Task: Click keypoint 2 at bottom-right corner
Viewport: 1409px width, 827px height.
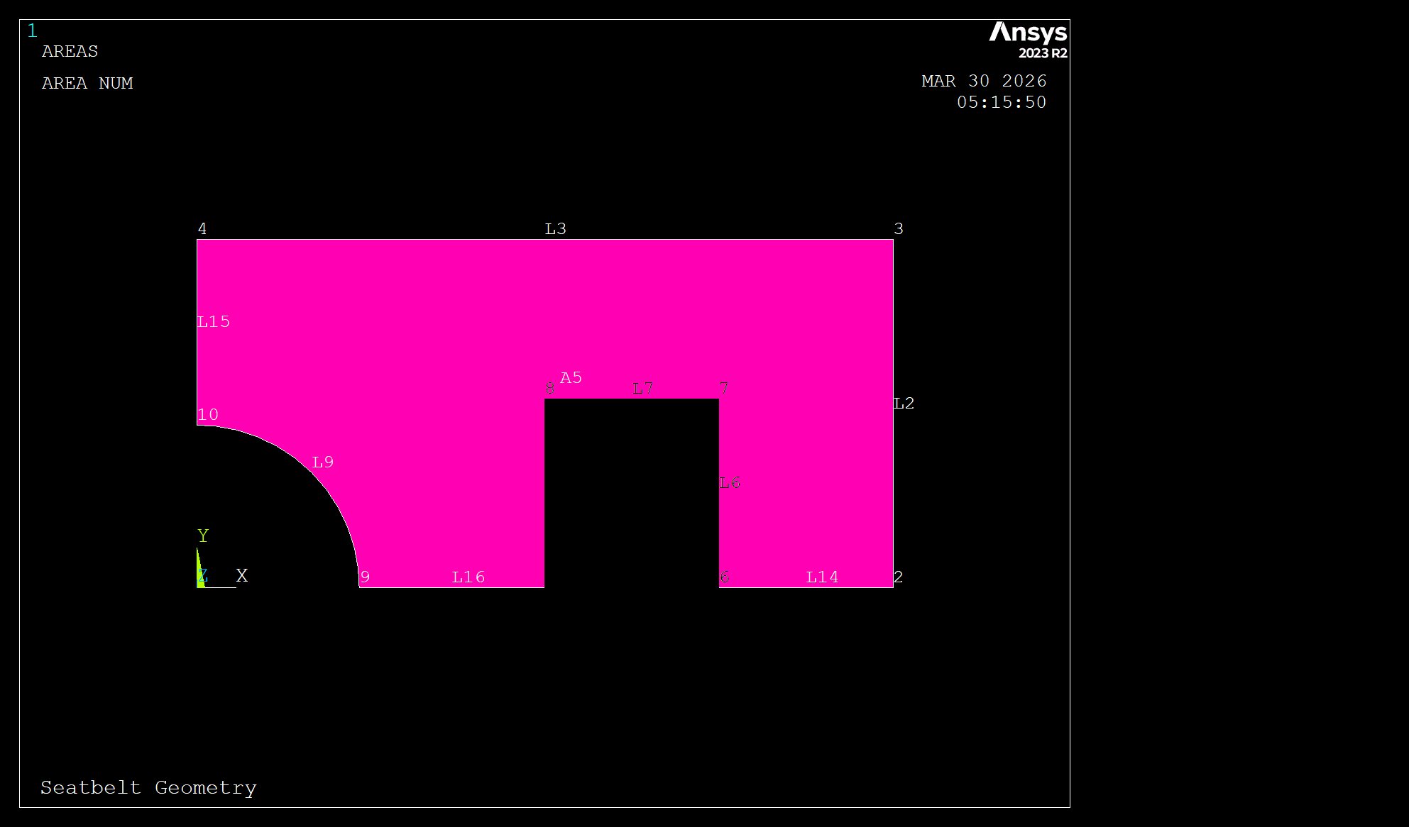Action: [x=899, y=577]
